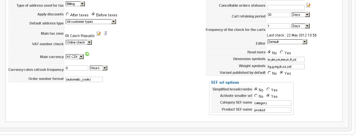The image size is (356, 136).
Task: Open the Type of address Billing dropdown
Action: (x=75, y=4)
